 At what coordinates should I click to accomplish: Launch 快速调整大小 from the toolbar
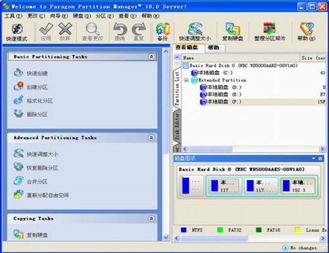pyautogui.click(x=195, y=32)
